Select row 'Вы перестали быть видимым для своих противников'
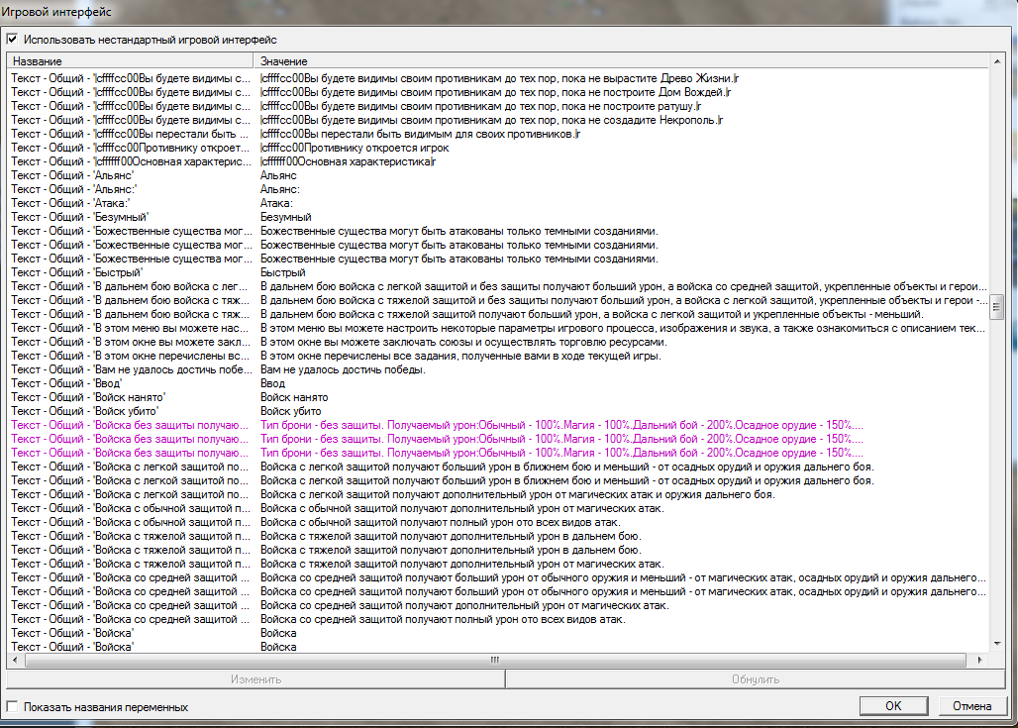1018x728 pixels. click(x=498, y=134)
